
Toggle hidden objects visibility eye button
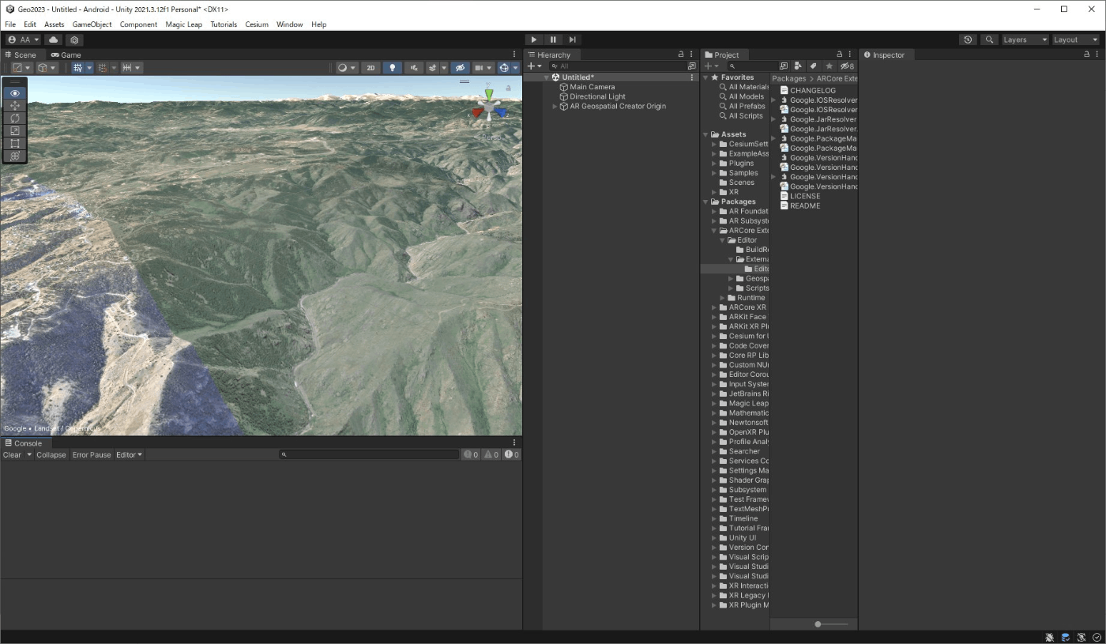coord(460,68)
